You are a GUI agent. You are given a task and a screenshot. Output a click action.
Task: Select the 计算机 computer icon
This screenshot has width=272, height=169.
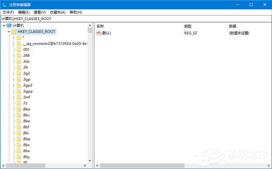tap(9, 26)
